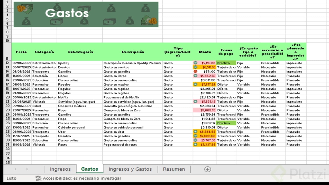This screenshot has height=185, width=329.
Task: Select the 'Subcategoría' header cell
Action: pos(80,52)
